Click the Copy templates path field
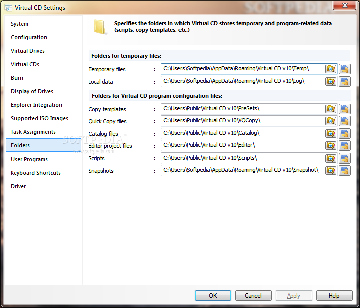 [243, 109]
